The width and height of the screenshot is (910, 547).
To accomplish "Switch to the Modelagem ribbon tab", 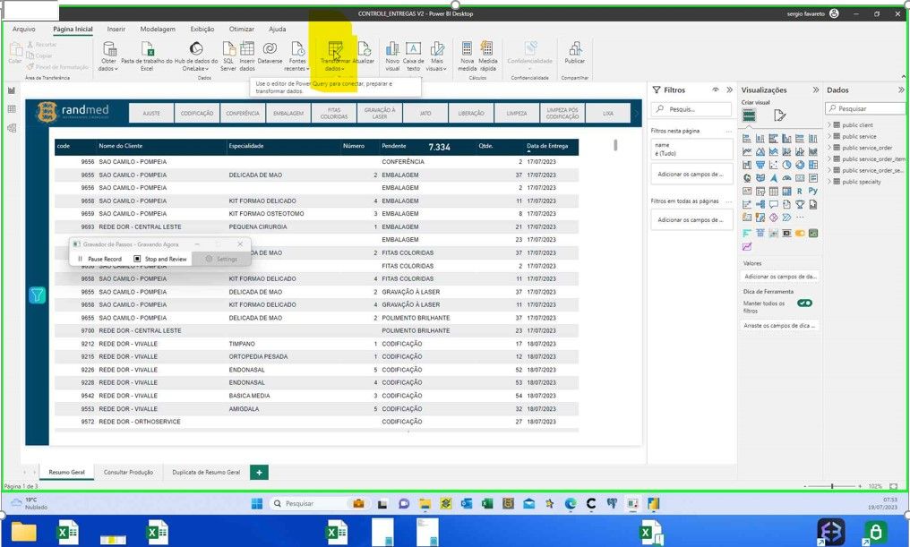I will [158, 29].
